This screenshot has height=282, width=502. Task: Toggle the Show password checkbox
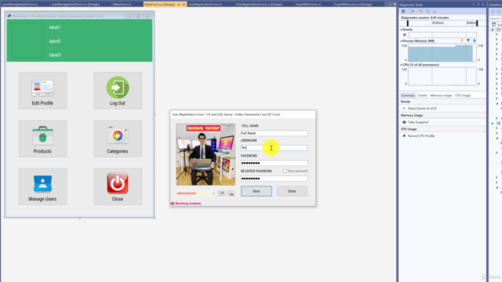point(285,171)
